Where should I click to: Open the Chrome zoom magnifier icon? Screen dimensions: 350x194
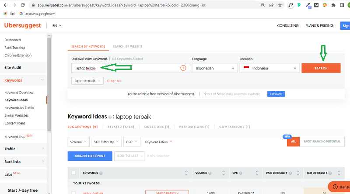click(x=263, y=5)
